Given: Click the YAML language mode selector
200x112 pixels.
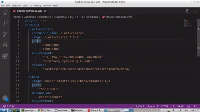Looking at the screenshot, I should [x=181, y=106].
